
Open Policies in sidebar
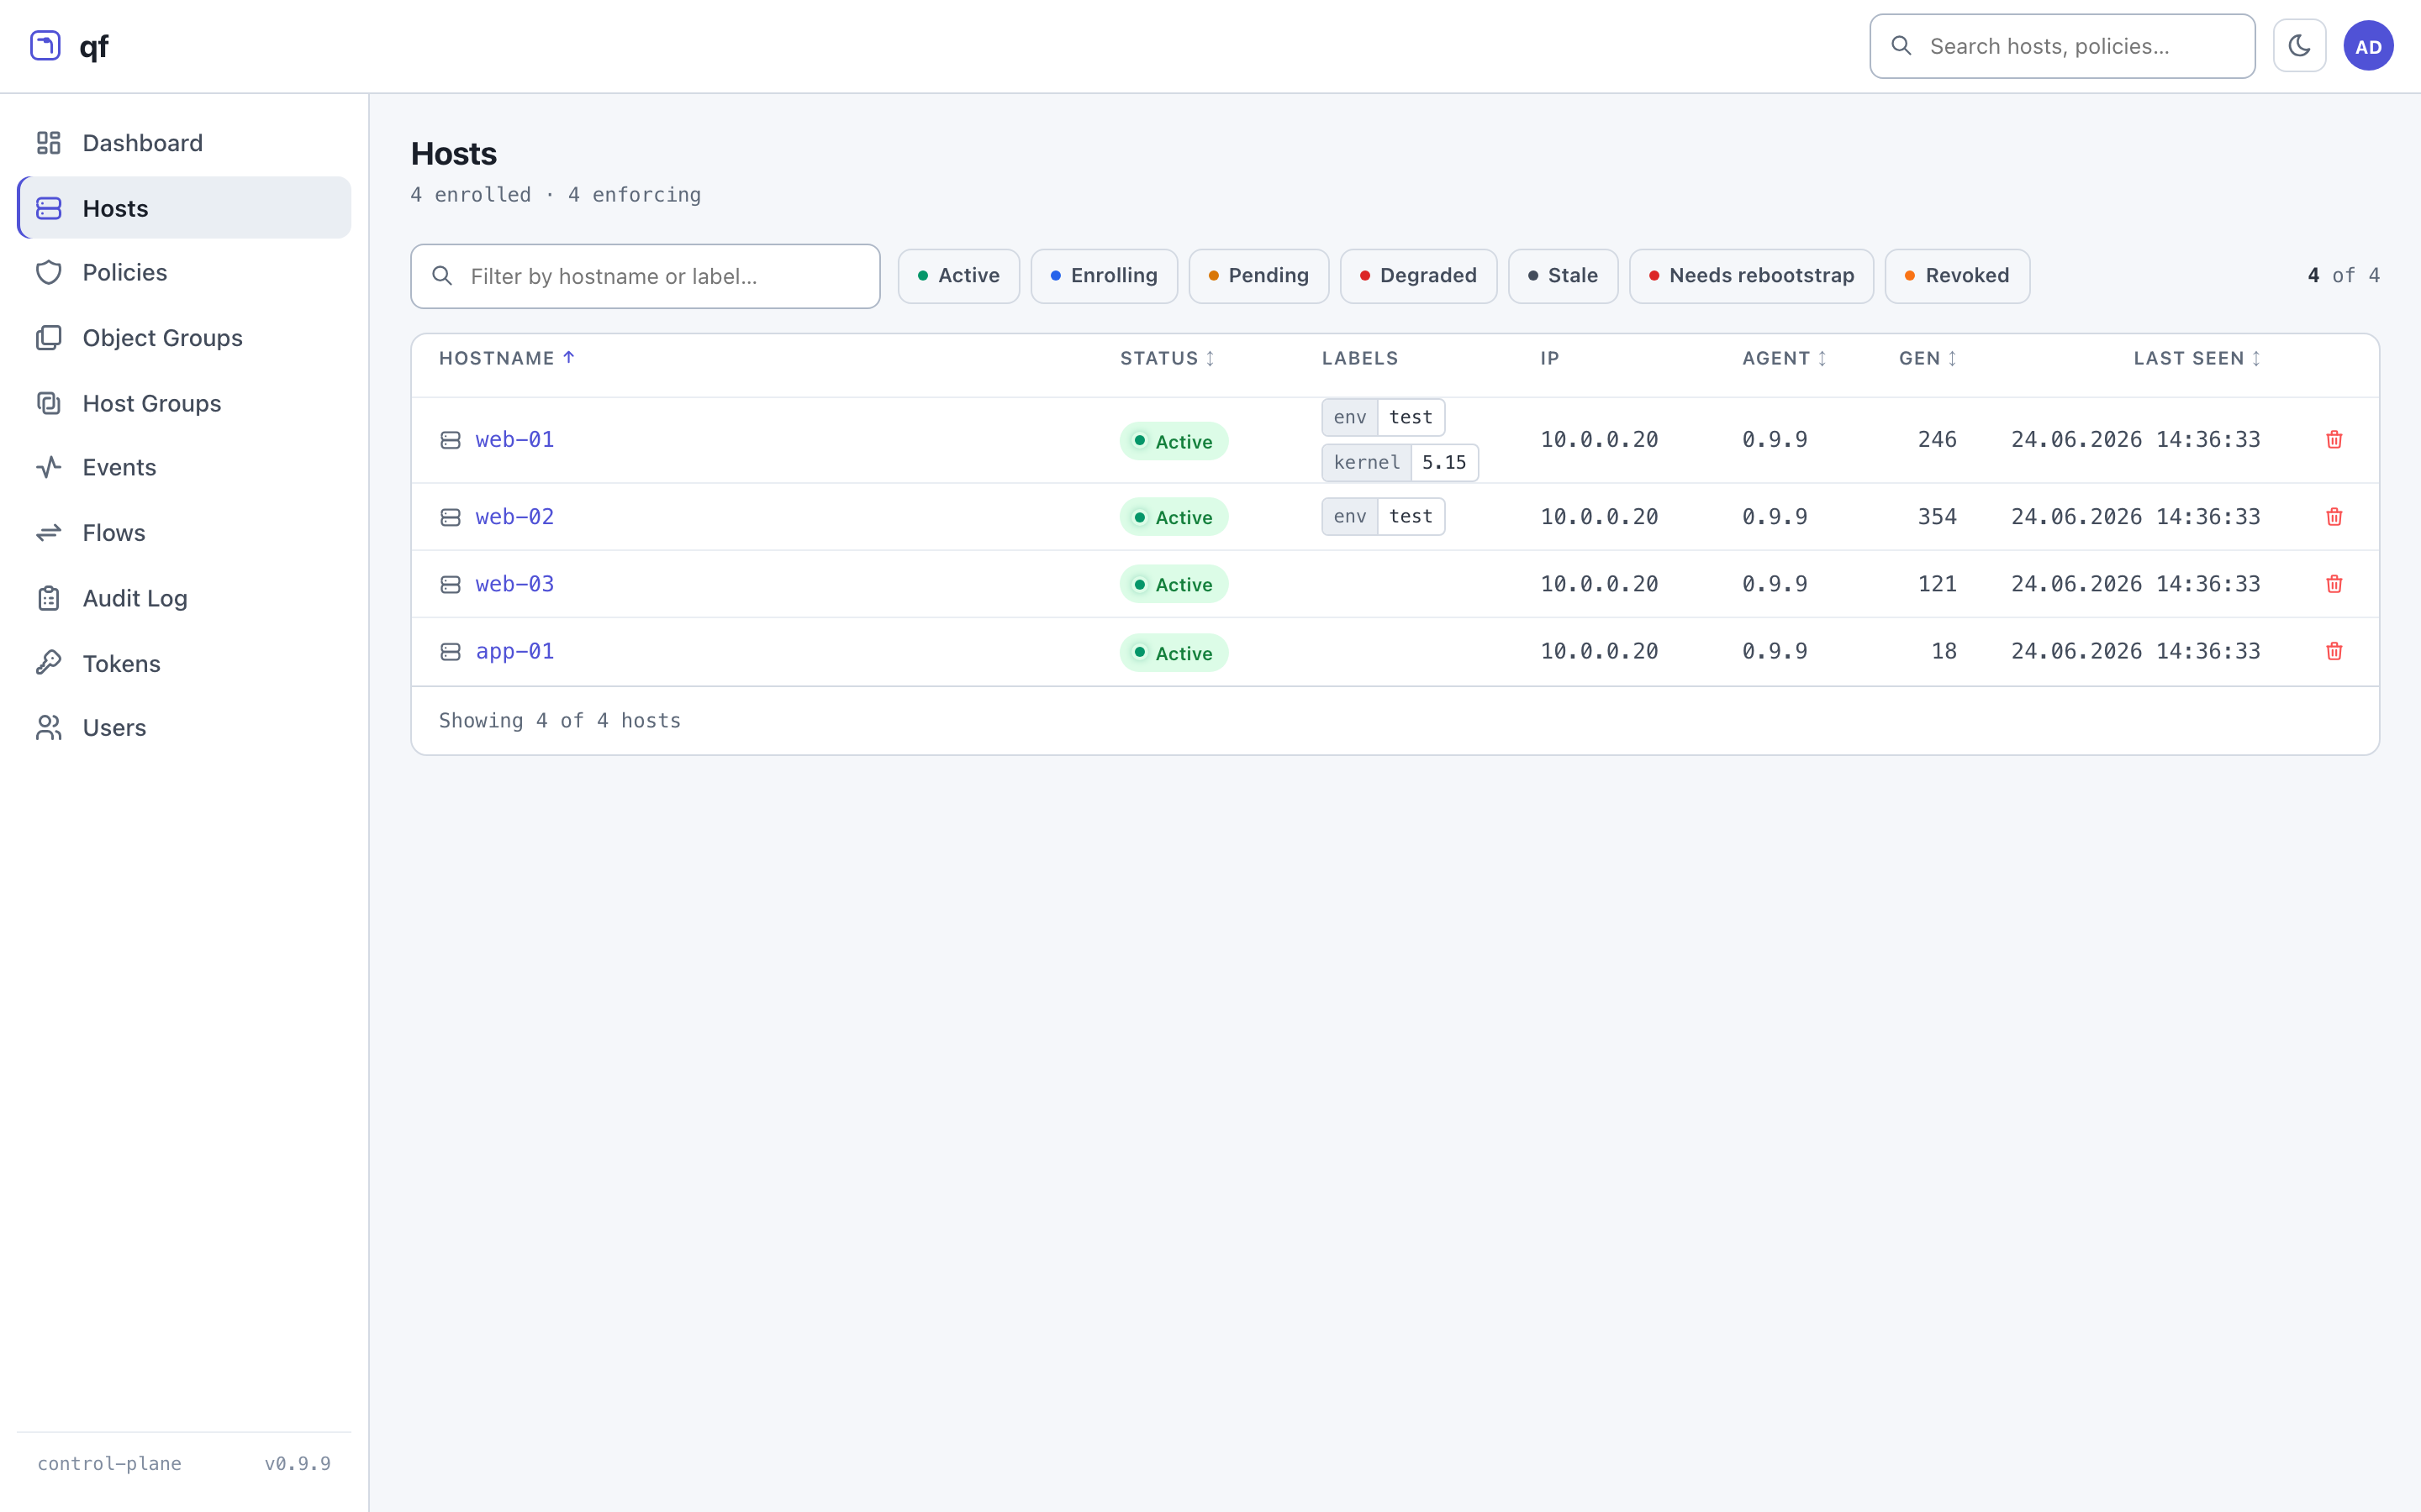tap(184, 272)
